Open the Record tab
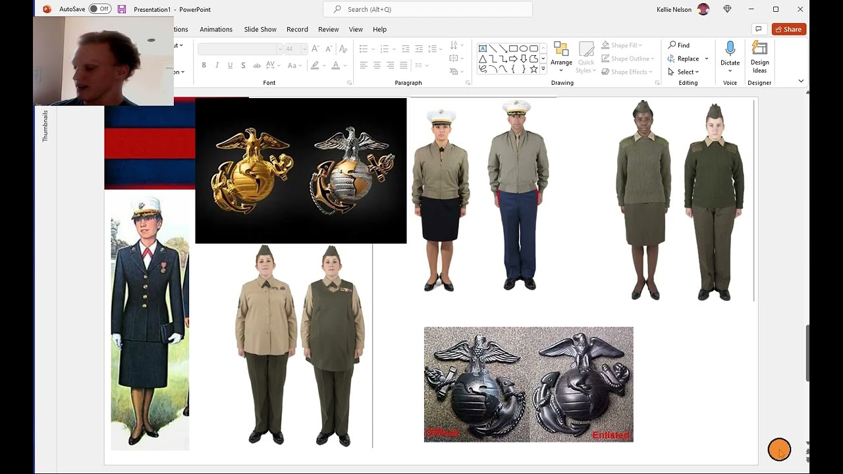This screenshot has height=474, width=843. (297, 29)
